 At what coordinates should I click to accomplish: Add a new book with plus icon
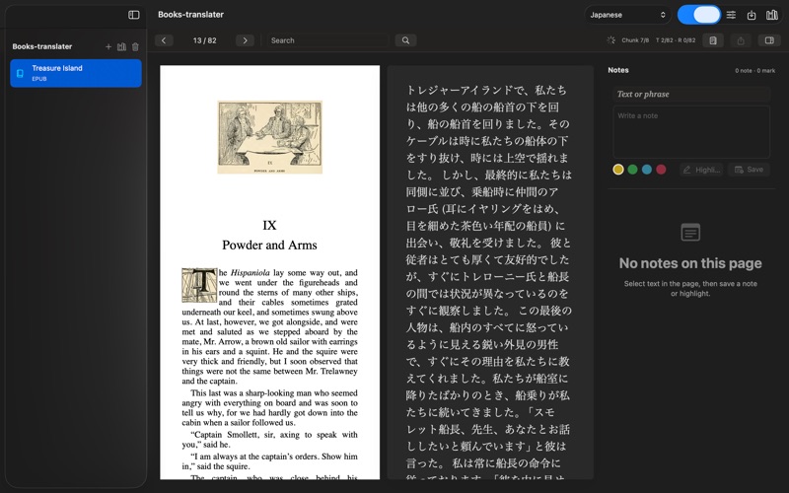point(108,46)
